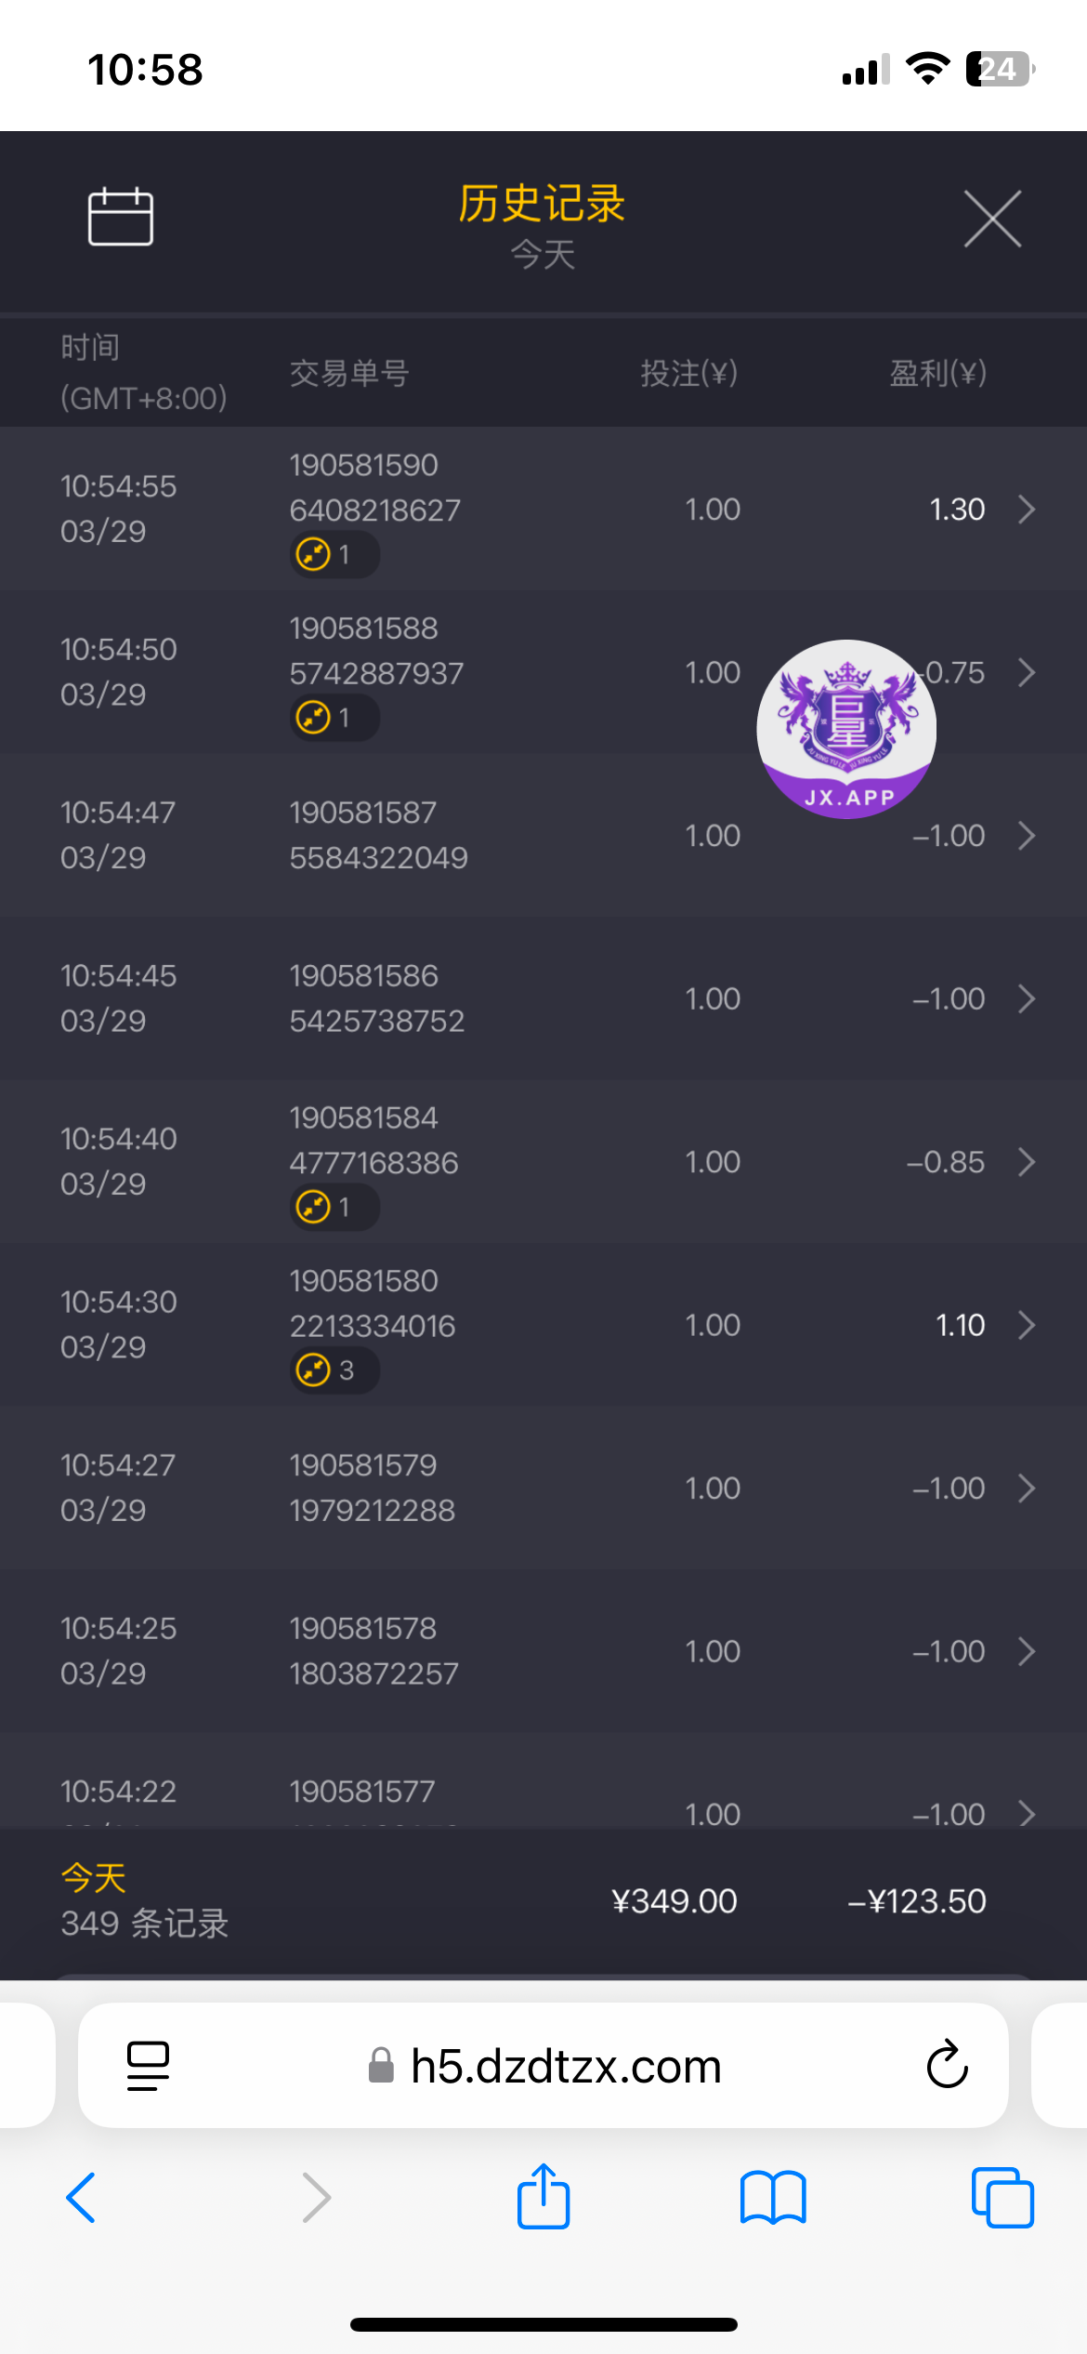Go back using Safari back arrow

pyautogui.click(x=82, y=2197)
